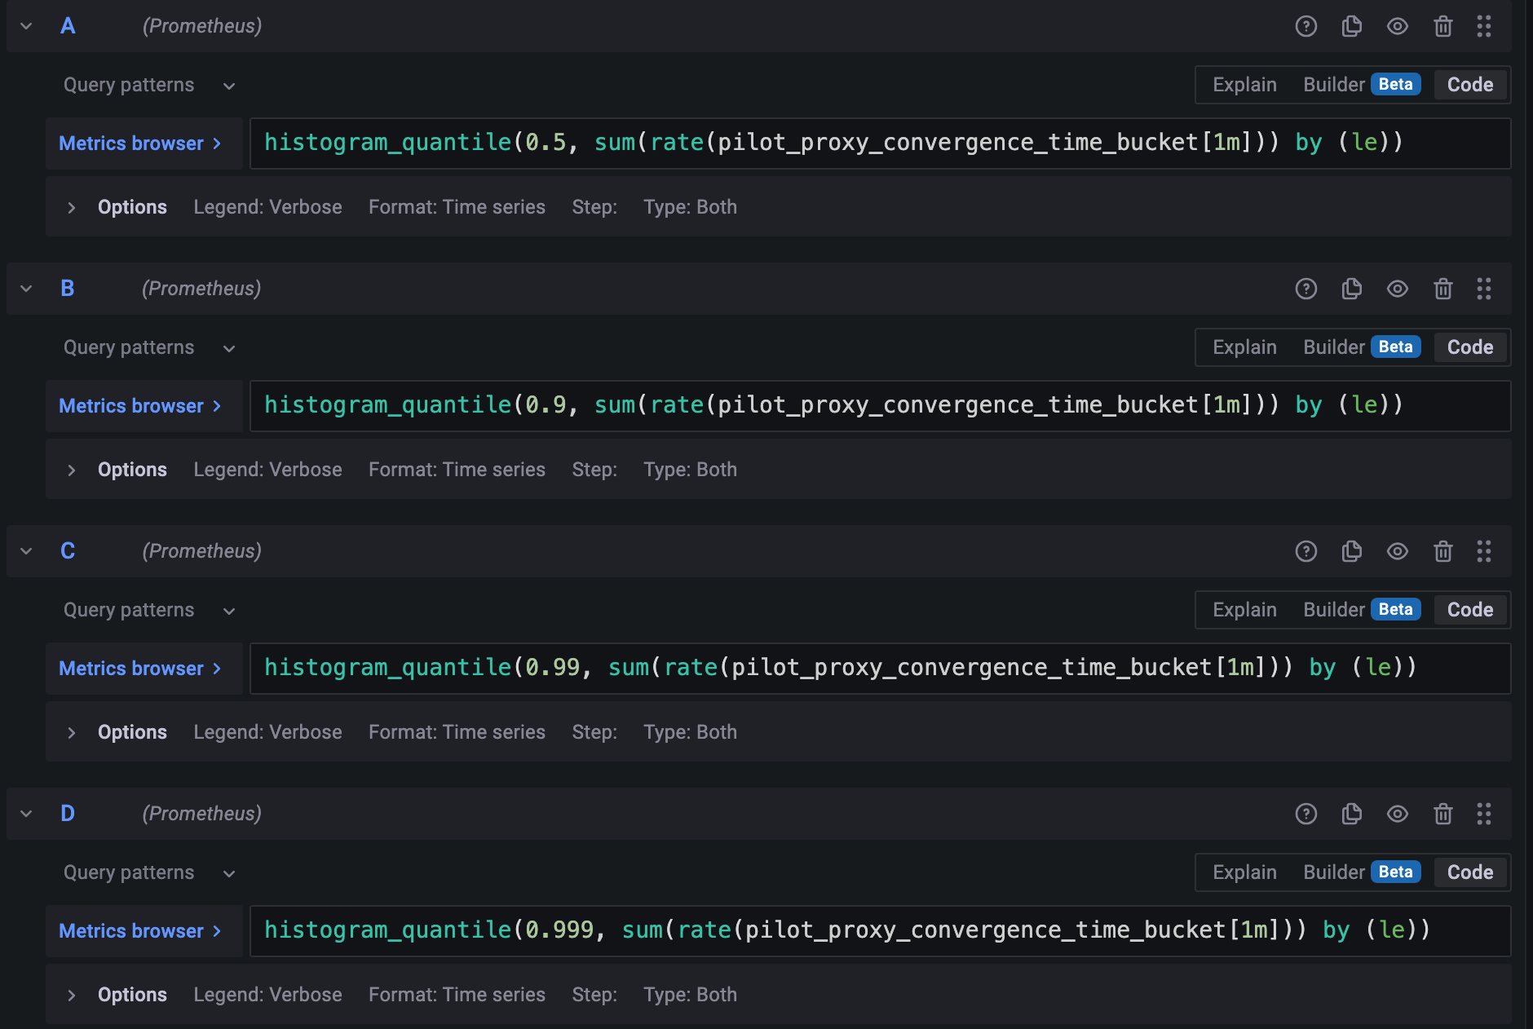Duplicate query A
Viewport: 1533px width, 1029px height.
[x=1352, y=26]
